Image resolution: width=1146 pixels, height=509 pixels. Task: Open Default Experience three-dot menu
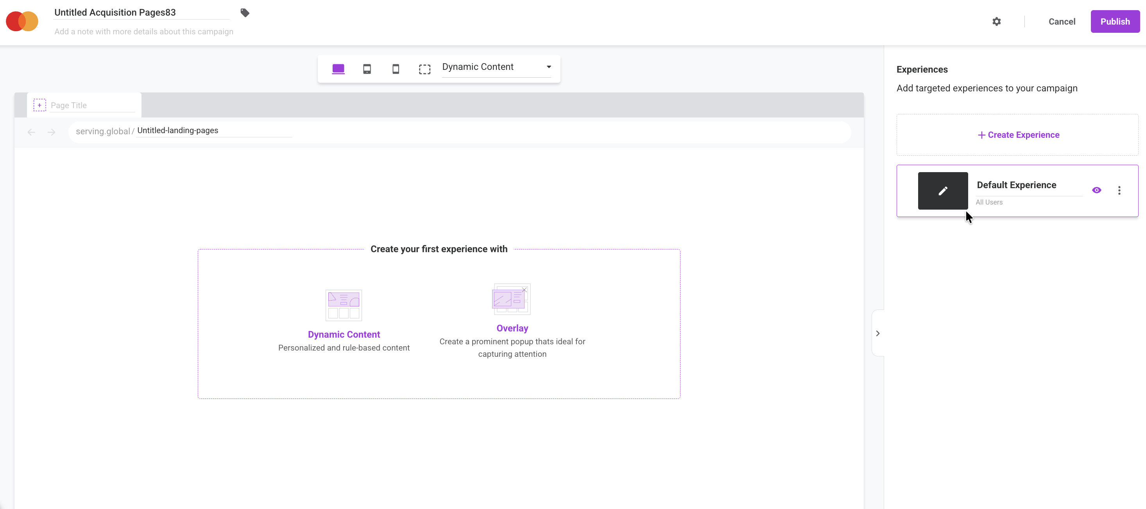[x=1119, y=190]
